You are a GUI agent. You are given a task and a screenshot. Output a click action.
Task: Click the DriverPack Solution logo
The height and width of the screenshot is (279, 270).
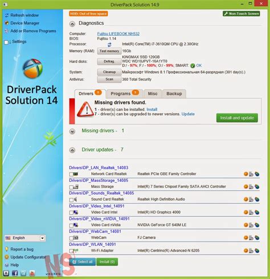32,68
